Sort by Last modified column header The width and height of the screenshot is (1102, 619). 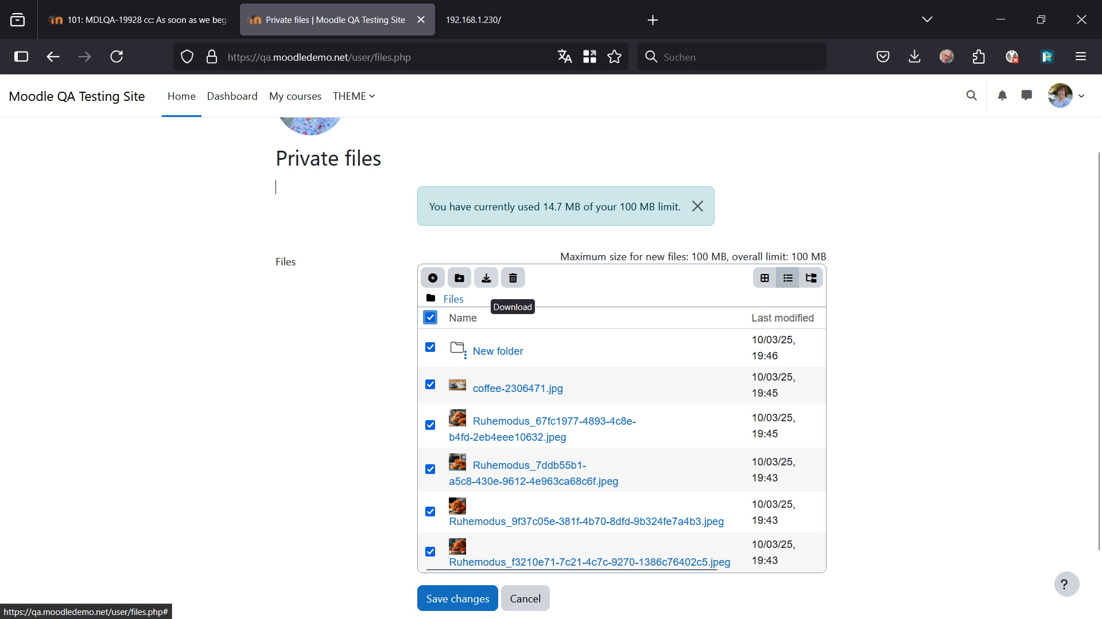782,318
